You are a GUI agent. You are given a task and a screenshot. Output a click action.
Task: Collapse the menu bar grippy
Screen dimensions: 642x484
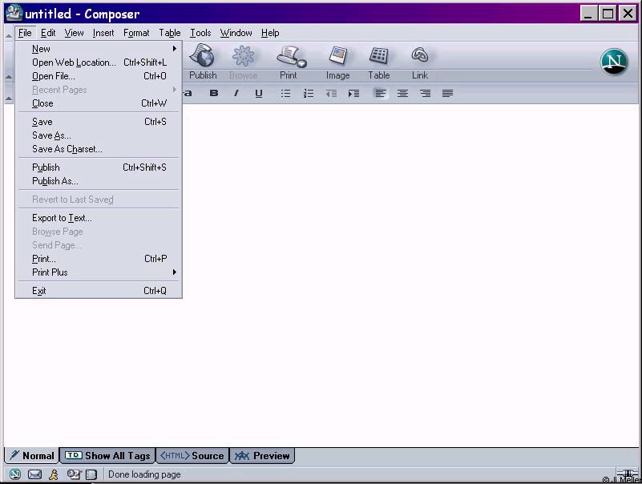tap(9, 34)
